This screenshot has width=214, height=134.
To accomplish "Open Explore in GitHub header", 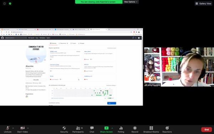I will (48, 38).
